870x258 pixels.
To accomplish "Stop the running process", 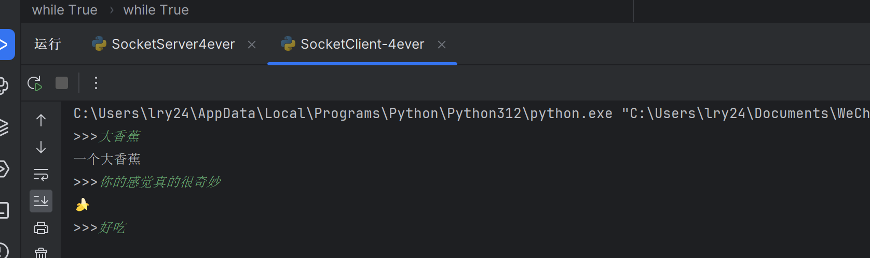I will point(62,83).
